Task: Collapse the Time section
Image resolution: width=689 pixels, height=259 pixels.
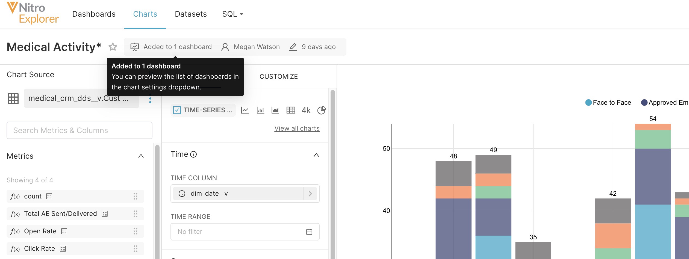Action: tap(316, 155)
